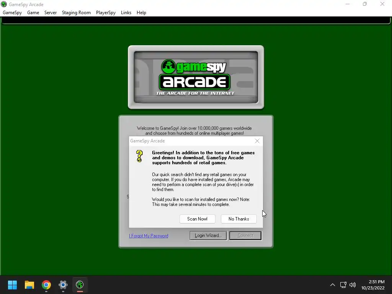Click the Scan Now! button

click(x=197, y=219)
